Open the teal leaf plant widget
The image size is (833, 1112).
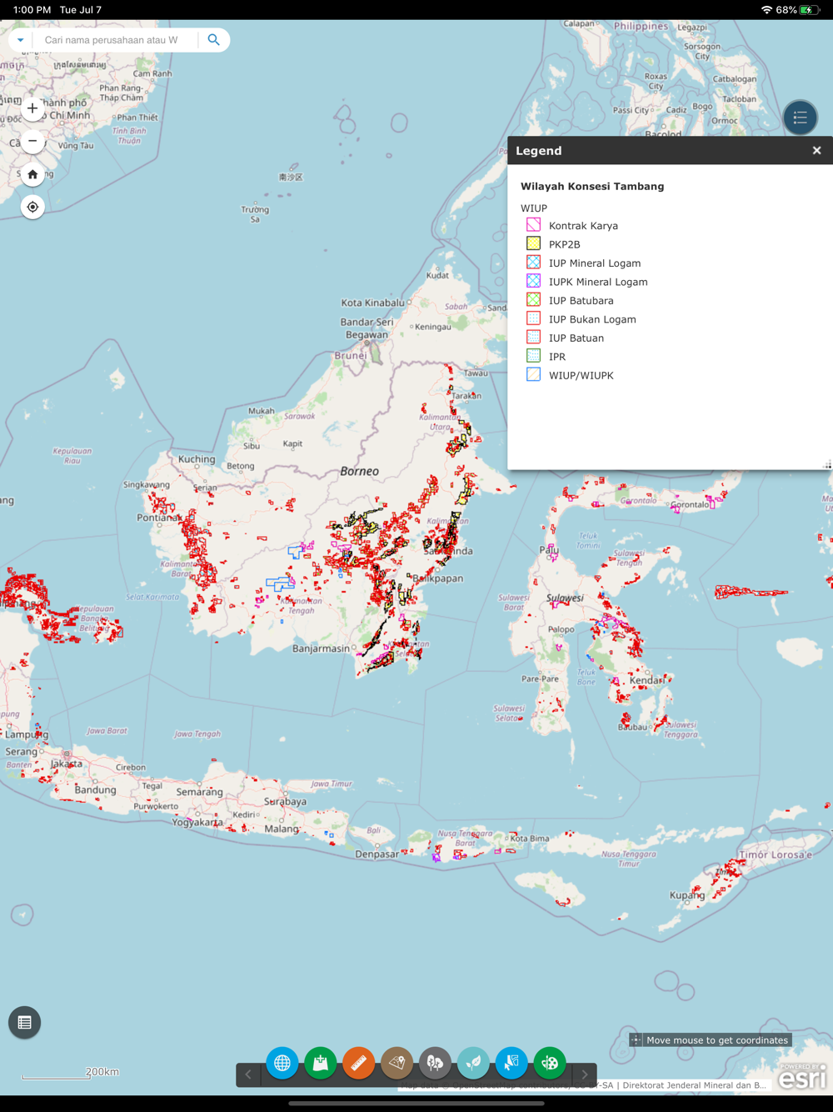point(473,1063)
